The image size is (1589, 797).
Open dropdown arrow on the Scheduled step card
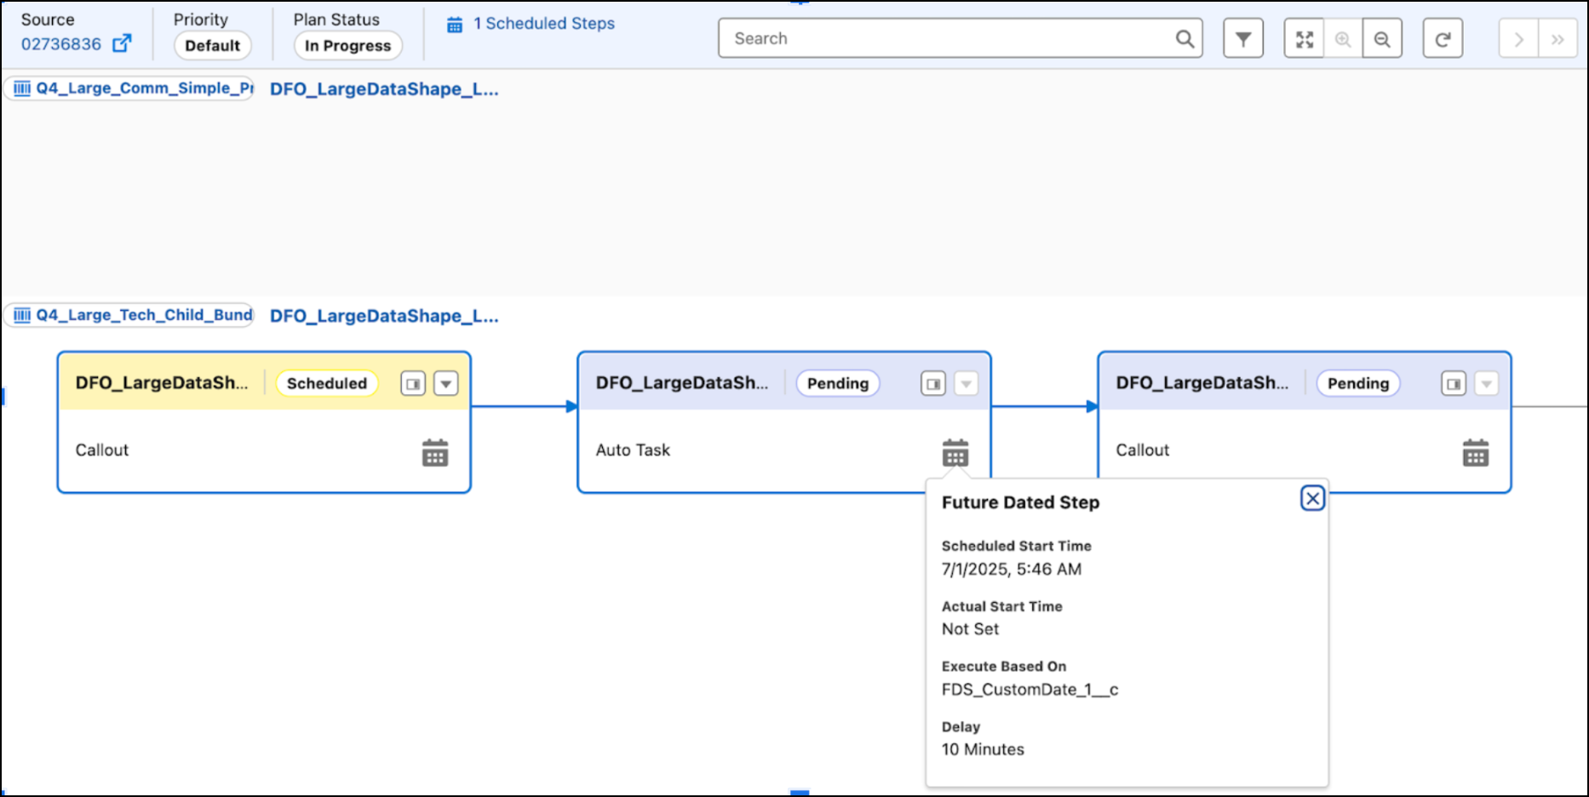[x=446, y=383]
